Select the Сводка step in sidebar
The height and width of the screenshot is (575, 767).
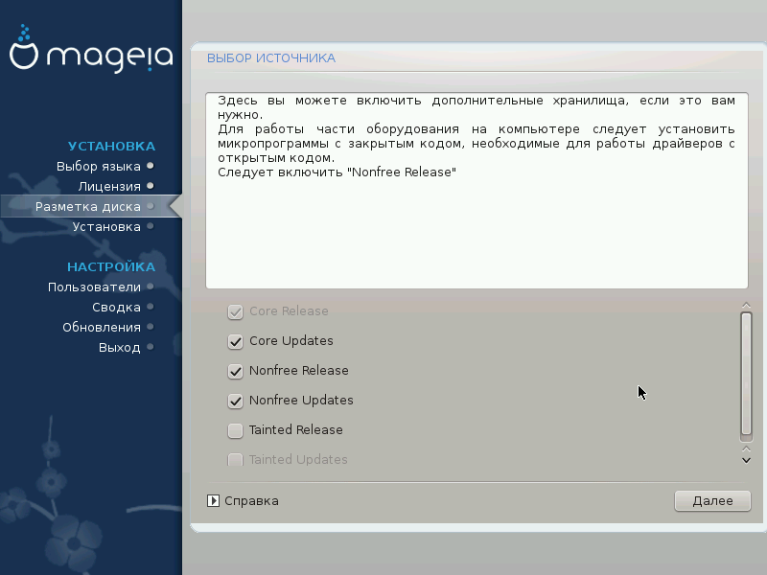[x=116, y=307]
